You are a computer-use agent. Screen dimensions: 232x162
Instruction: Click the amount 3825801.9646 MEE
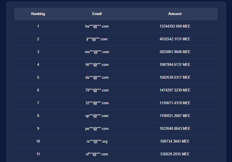click(175, 52)
